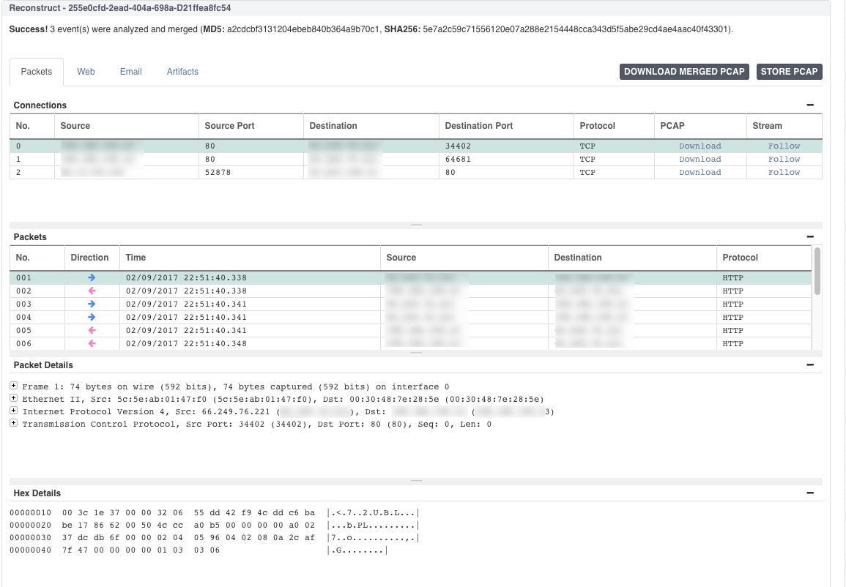Expand Transmission Control Protocol row

coord(13,423)
